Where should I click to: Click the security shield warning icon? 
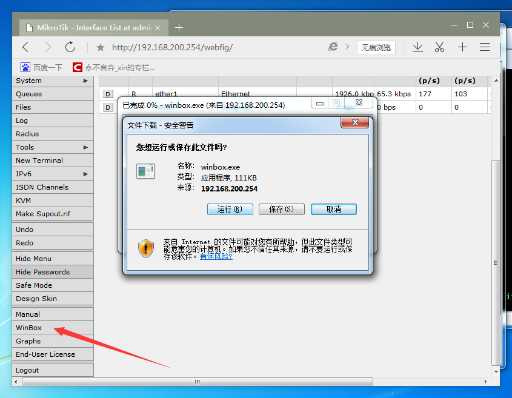(145, 249)
